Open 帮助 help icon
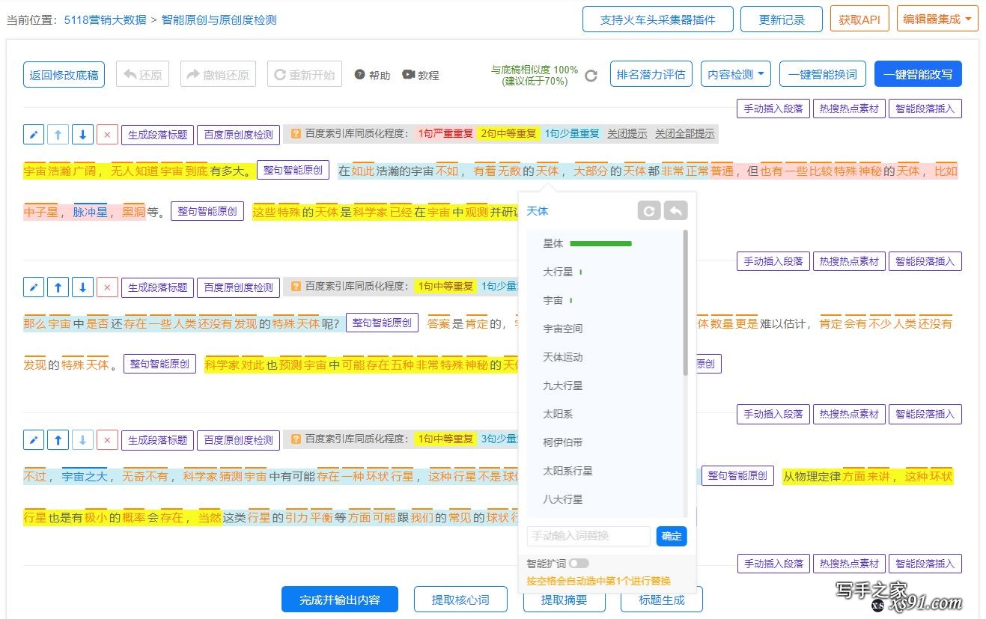 360,75
